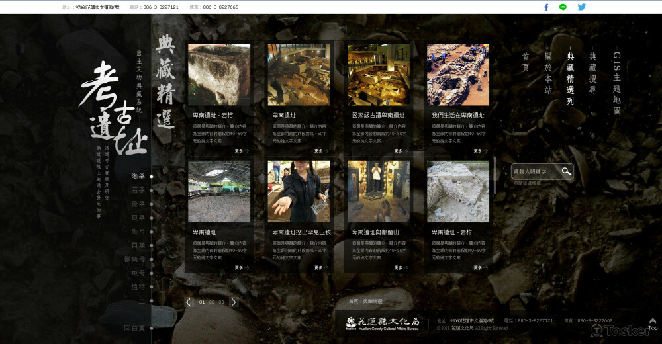
Task: Open the GIS主題地圖 menu item
Action: point(616,83)
